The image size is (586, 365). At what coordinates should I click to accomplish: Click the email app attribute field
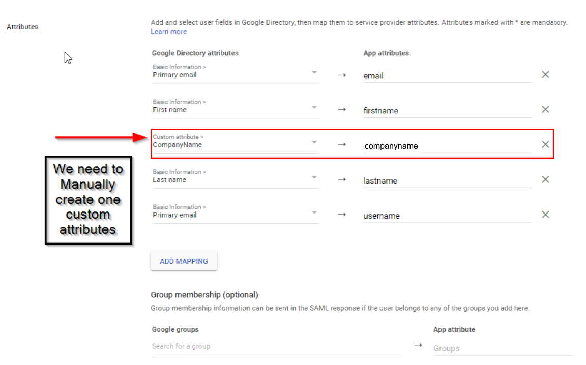pos(447,76)
